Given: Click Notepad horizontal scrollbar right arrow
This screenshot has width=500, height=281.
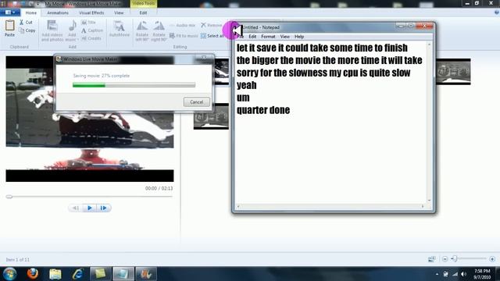Looking at the screenshot, I should pos(423,206).
